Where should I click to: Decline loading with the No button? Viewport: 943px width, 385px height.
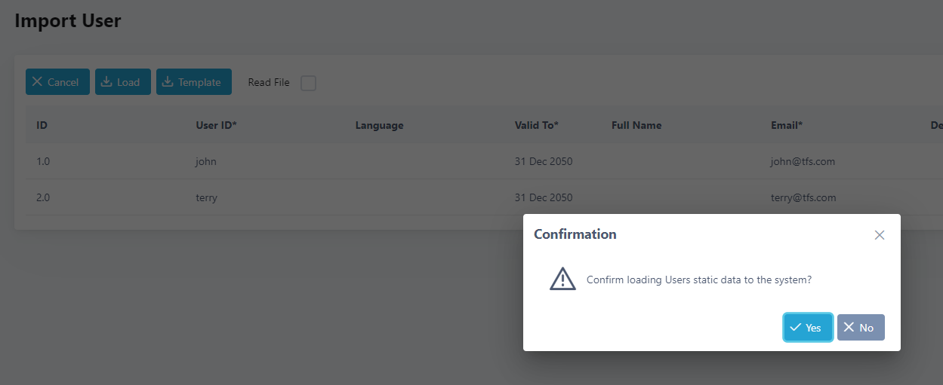point(861,328)
